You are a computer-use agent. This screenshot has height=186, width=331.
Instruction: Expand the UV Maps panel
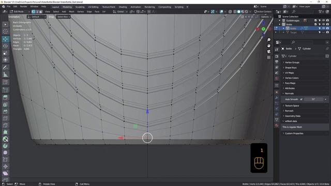(x=289, y=73)
